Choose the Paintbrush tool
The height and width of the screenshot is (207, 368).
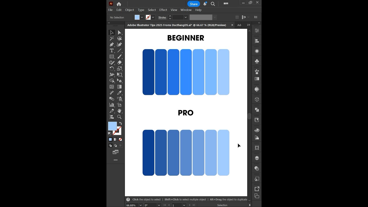click(x=119, y=57)
